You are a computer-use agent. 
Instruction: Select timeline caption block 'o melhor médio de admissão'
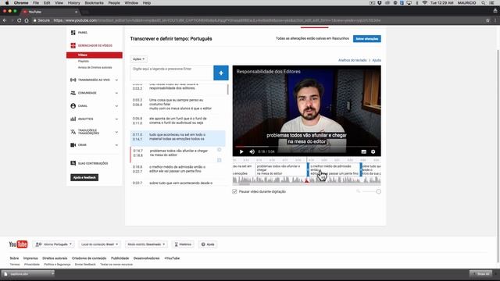click(334, 170)
